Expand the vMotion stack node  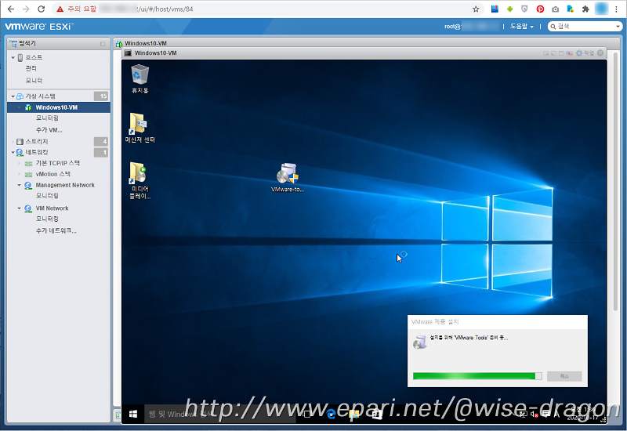(19, 174)
